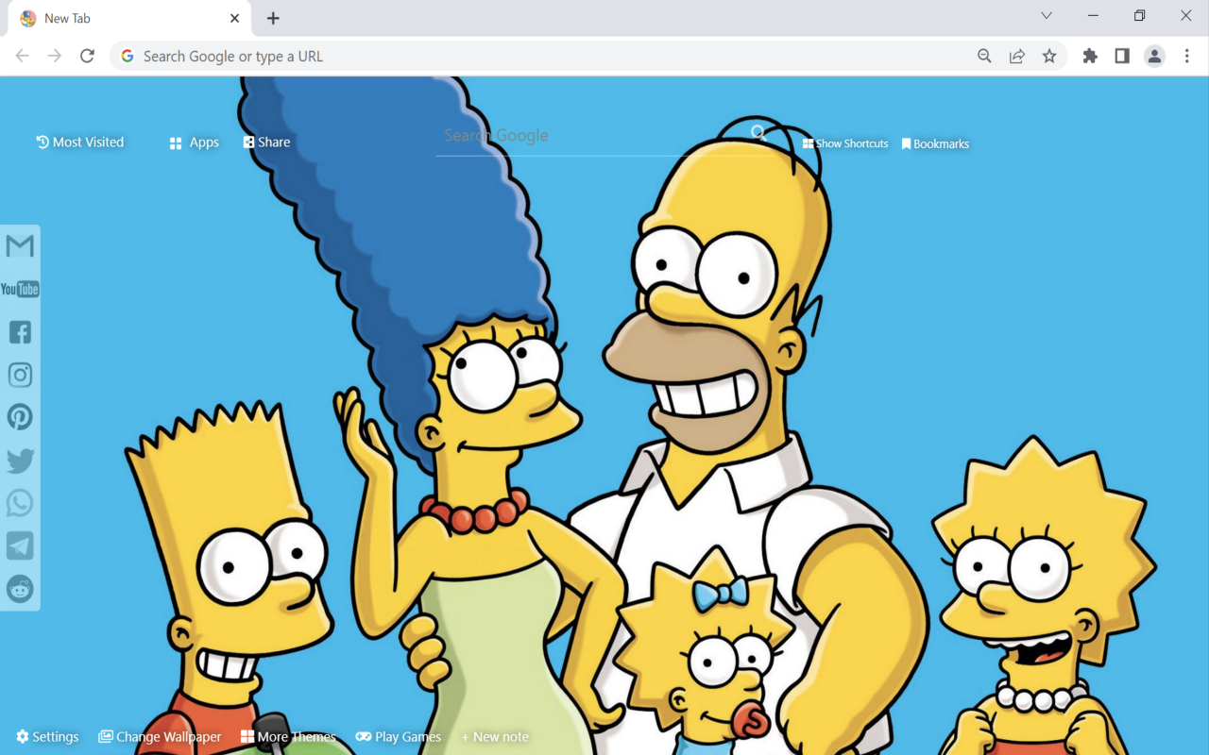The image size is (1209, 755).
Task: Open the Most Visited dropdown
Action: 80,142
